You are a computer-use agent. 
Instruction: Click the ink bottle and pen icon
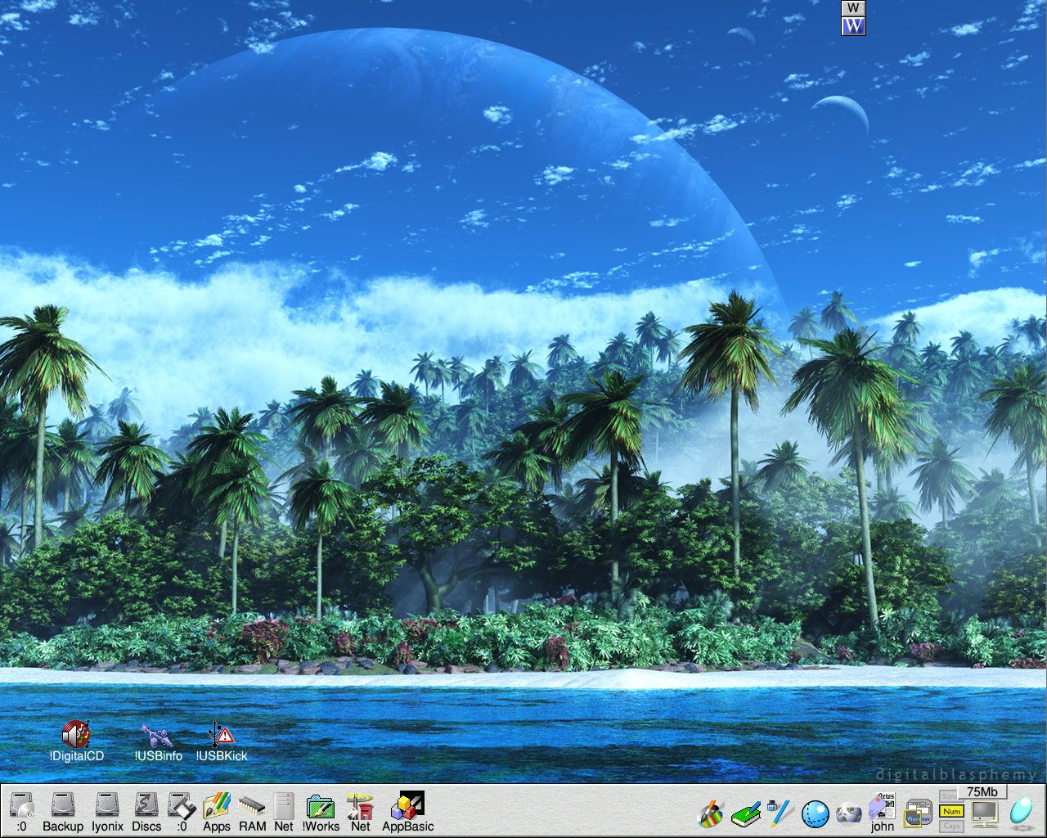pos(780,813)
